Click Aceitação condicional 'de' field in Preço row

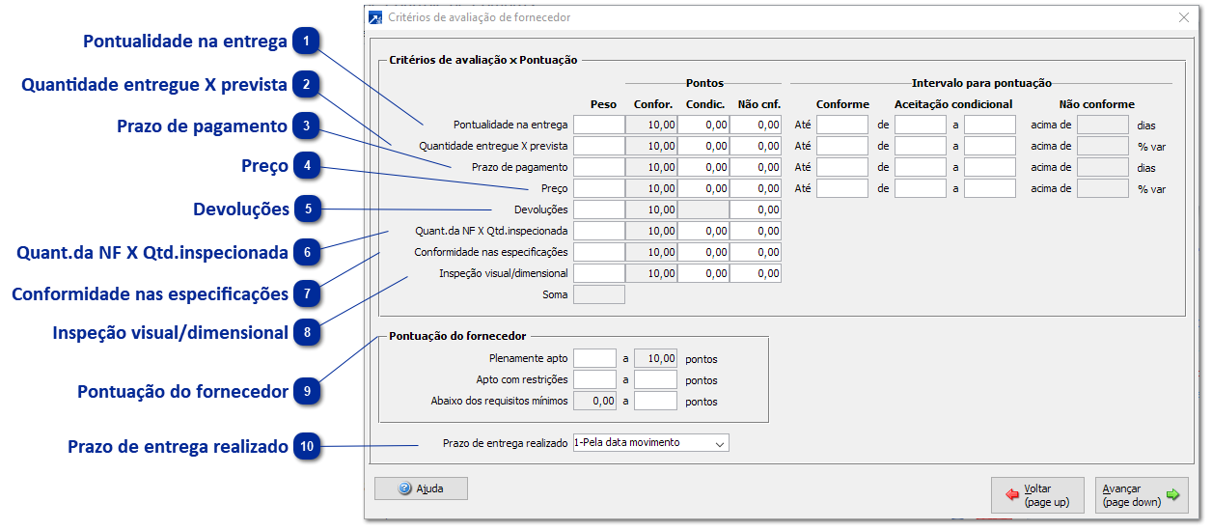[921, 188]
